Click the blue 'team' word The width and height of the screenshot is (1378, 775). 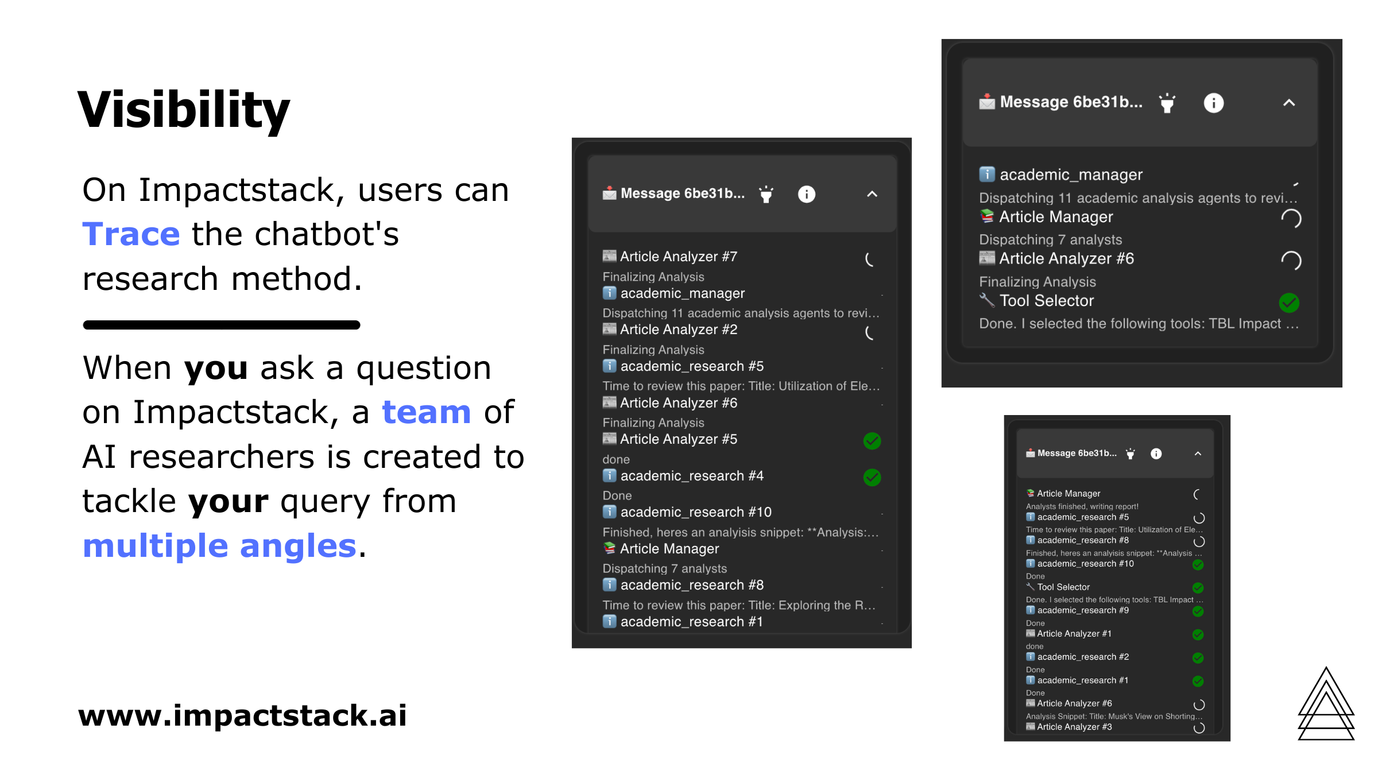point(427,412)
